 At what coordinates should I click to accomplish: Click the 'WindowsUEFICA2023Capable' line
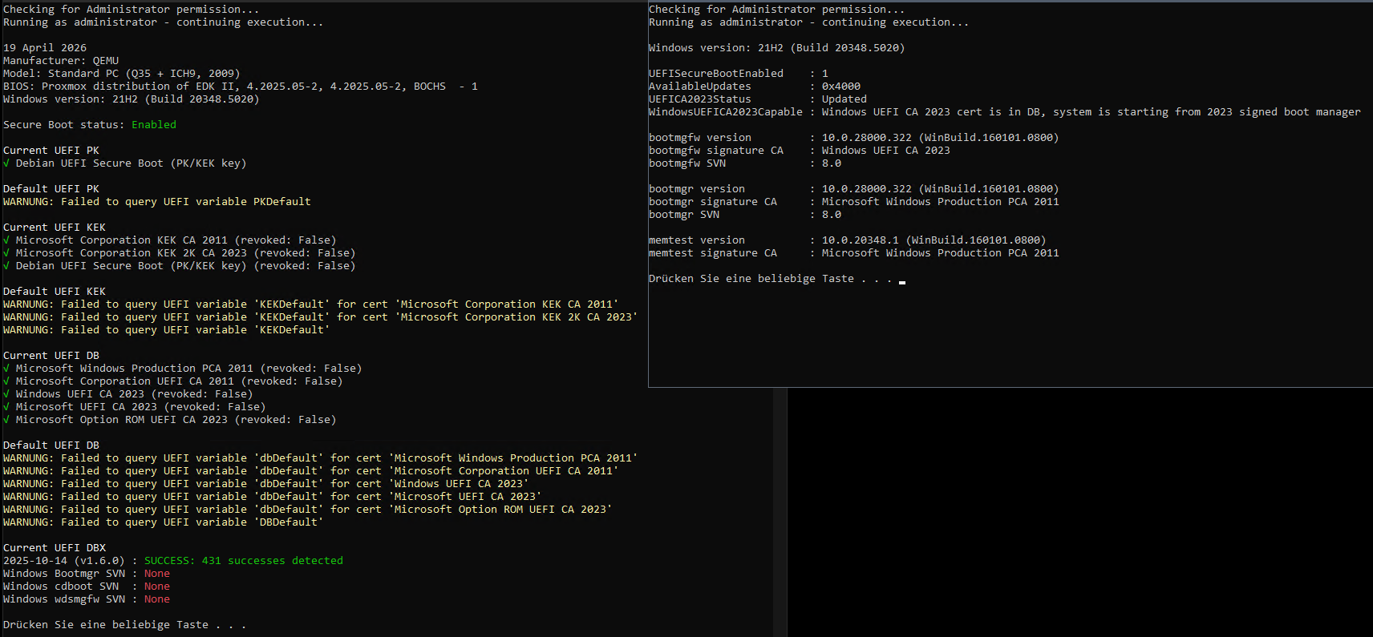click(1005, 112)
